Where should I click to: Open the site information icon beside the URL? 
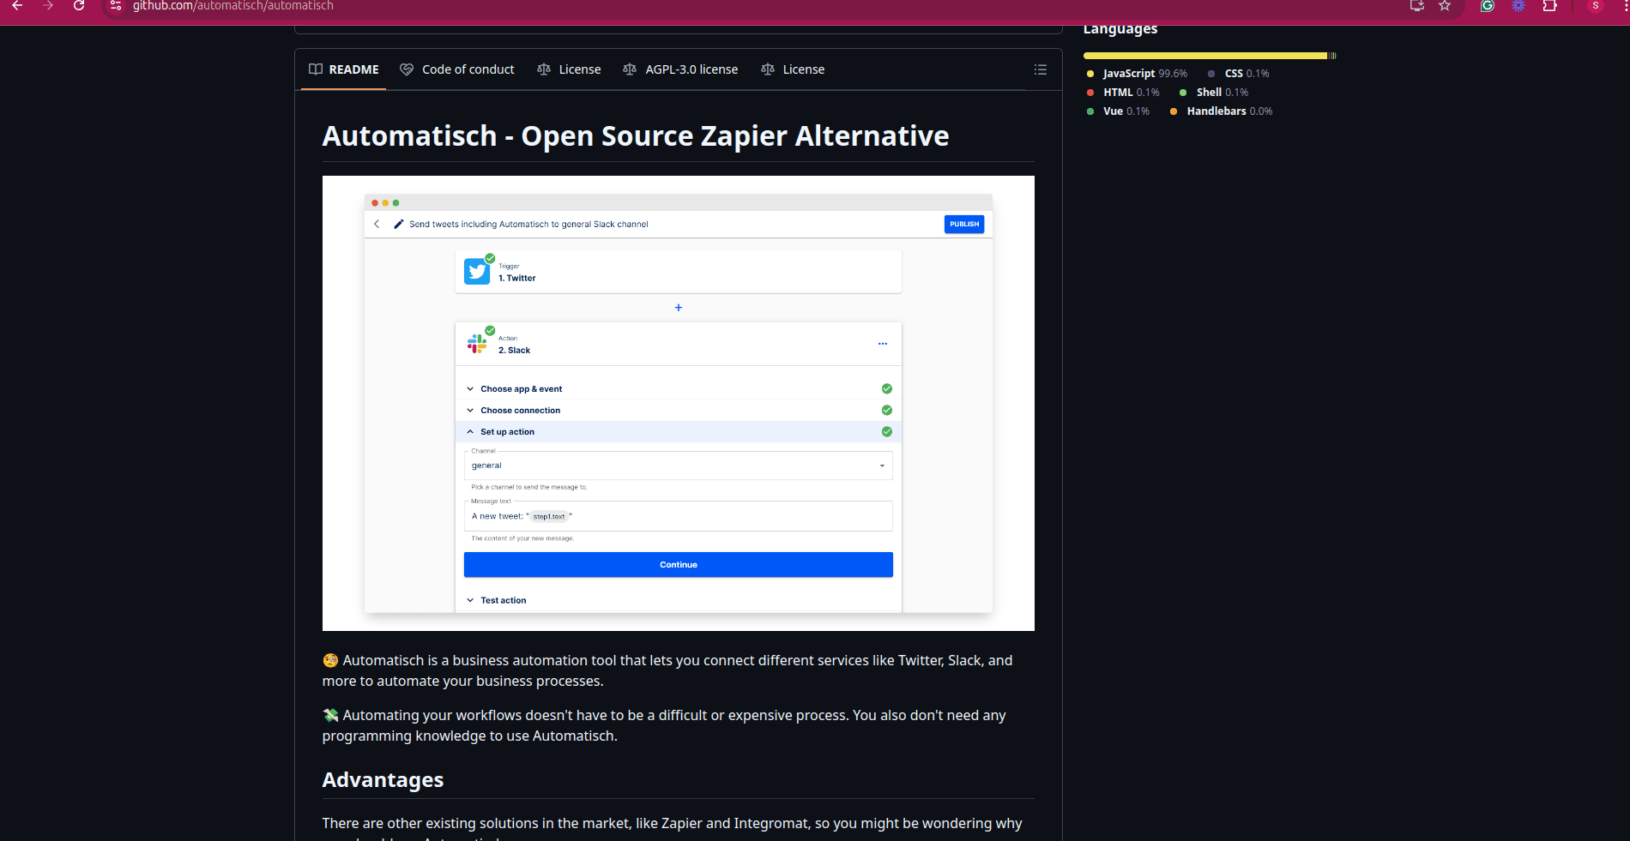coord(116,5)
